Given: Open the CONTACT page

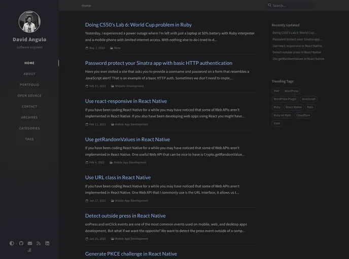Looking at the screenshot, I should click(x=29, y=107).
